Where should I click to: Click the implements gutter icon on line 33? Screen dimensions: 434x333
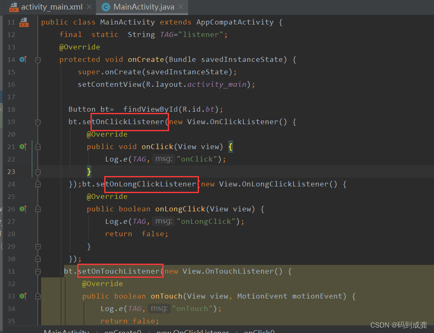click(23, 296)
